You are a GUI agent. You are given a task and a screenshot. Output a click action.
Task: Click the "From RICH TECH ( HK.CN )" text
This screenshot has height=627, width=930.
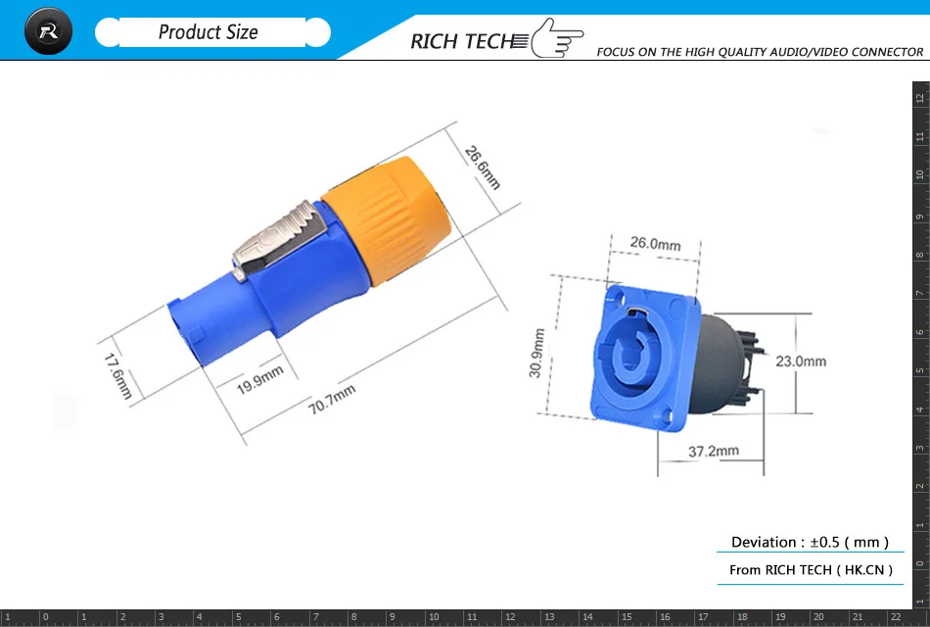click(x=811, y=570)
